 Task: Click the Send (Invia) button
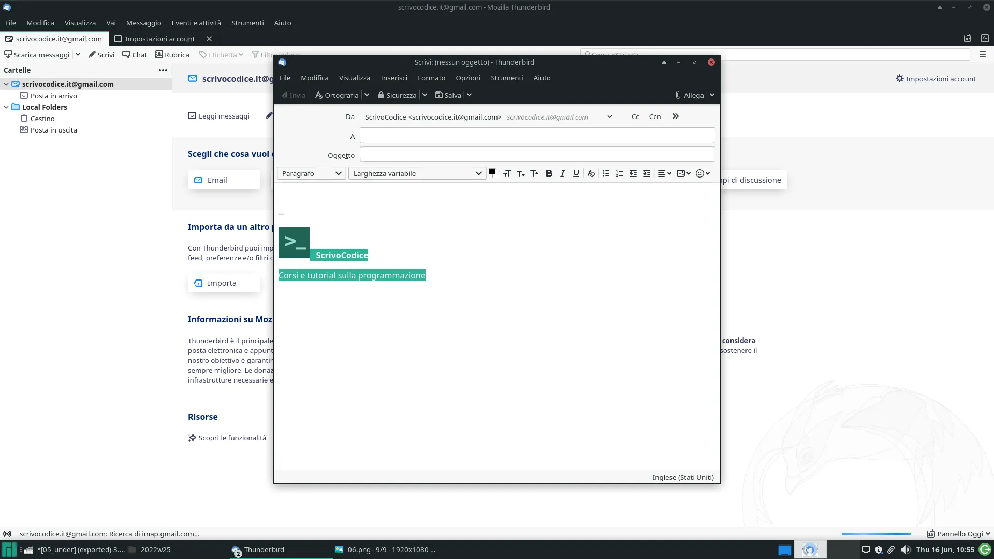point(293,95)
